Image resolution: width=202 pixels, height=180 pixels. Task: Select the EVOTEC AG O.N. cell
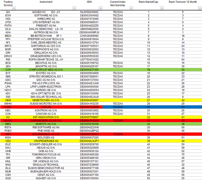click(x=46, y=73)
